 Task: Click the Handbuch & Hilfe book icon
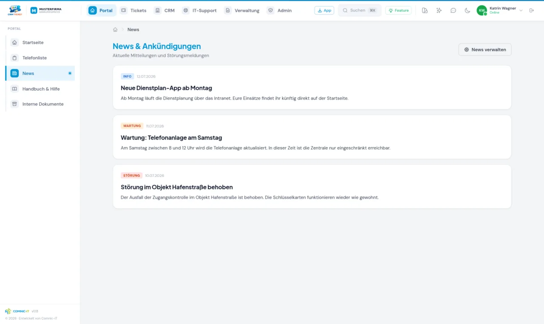point(15,89)
